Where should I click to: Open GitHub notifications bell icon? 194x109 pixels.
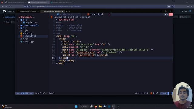(x=182, y=12)
